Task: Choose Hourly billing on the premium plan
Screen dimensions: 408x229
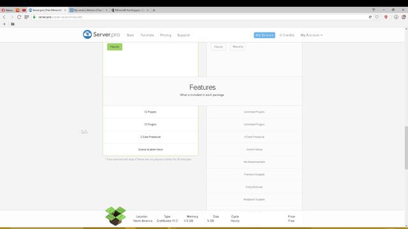Action: pos(218,46)
